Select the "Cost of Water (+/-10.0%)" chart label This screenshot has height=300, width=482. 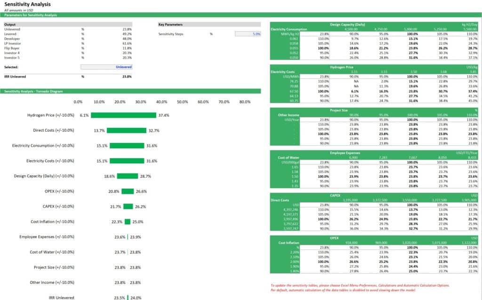pyautogui.click(x=52, y=252)
